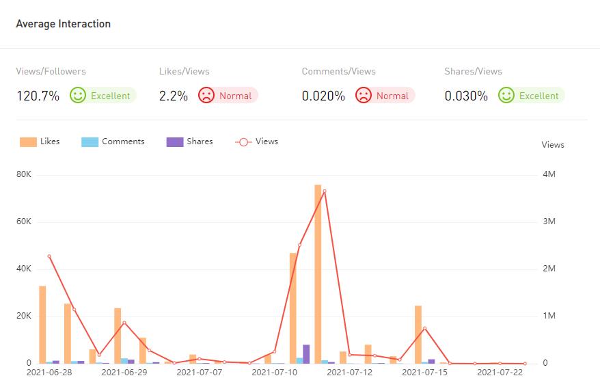Click the red sad face under Likes/Views
600x391 pixels.
coord(206,96)
